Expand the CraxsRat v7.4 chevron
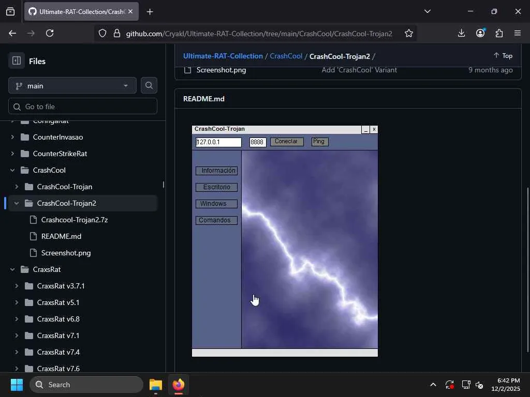Image resolution: width=530 pixels, height=397 pixels. pos(17,352)
